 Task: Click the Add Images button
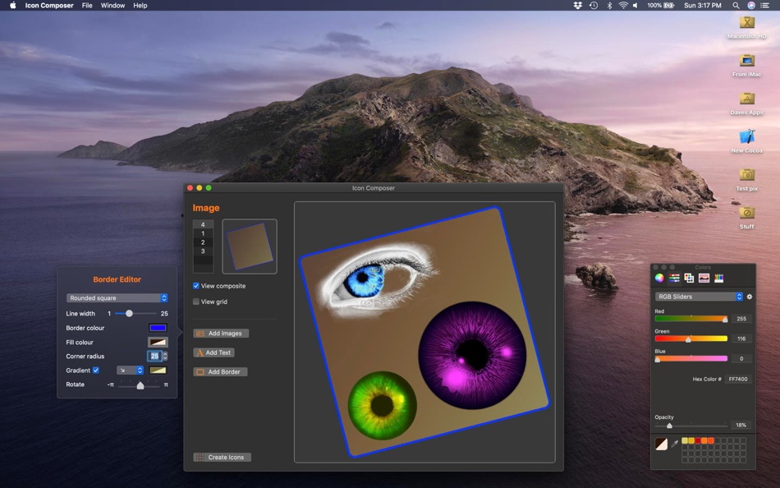[221, 333]
